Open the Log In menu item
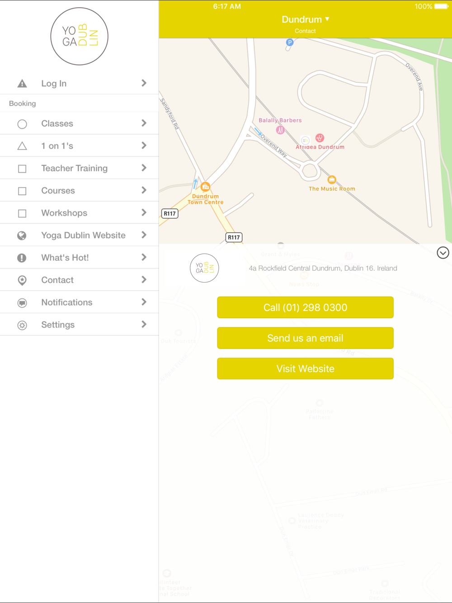 79,83
